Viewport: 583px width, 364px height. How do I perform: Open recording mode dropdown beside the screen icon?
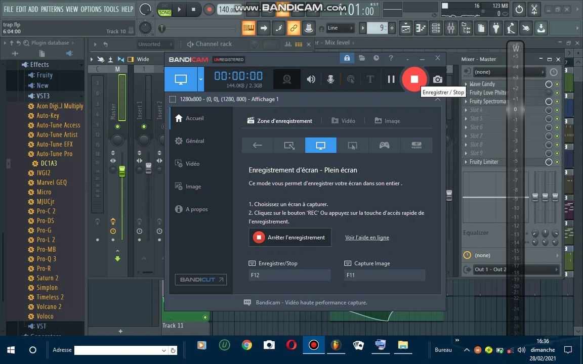click(x=201, y=79)
